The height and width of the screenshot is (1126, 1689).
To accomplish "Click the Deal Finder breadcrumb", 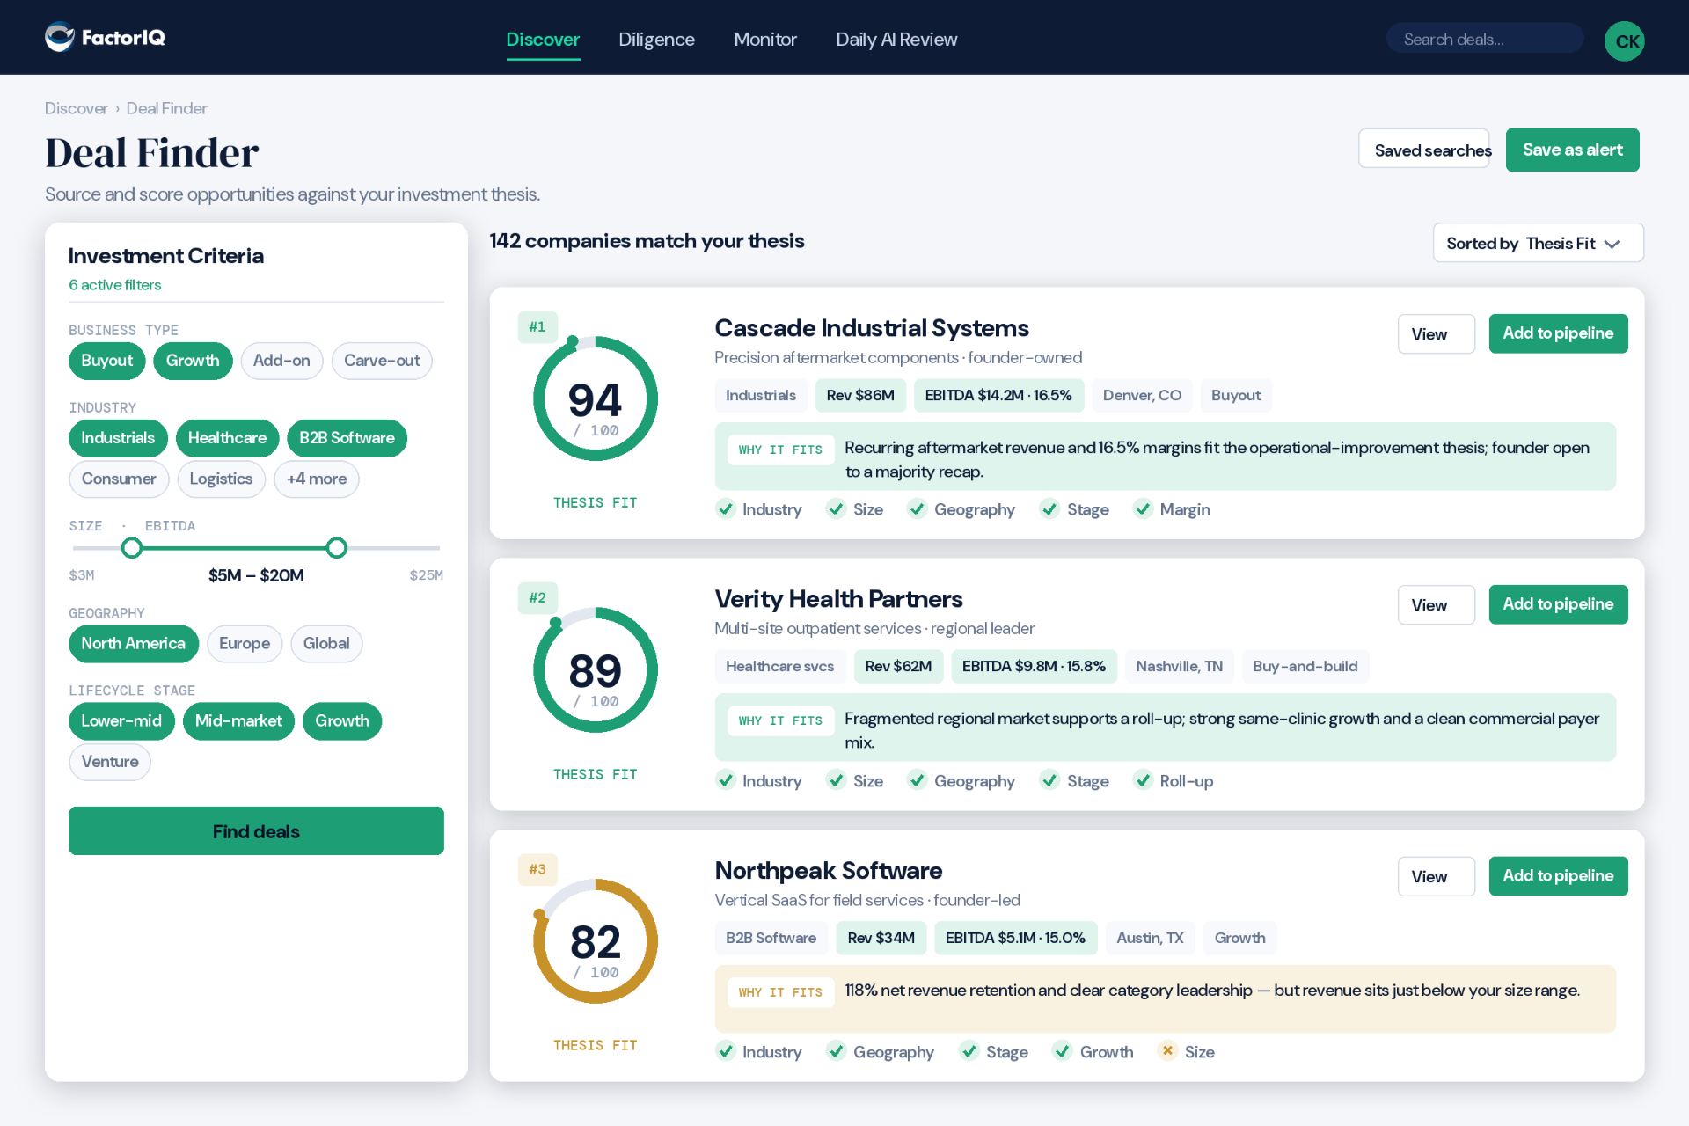I will tap(166, 108).
